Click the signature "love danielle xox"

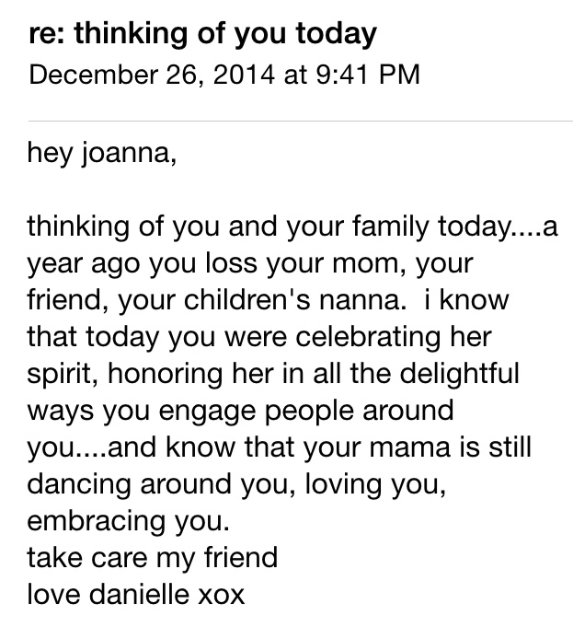click(136, 595)
